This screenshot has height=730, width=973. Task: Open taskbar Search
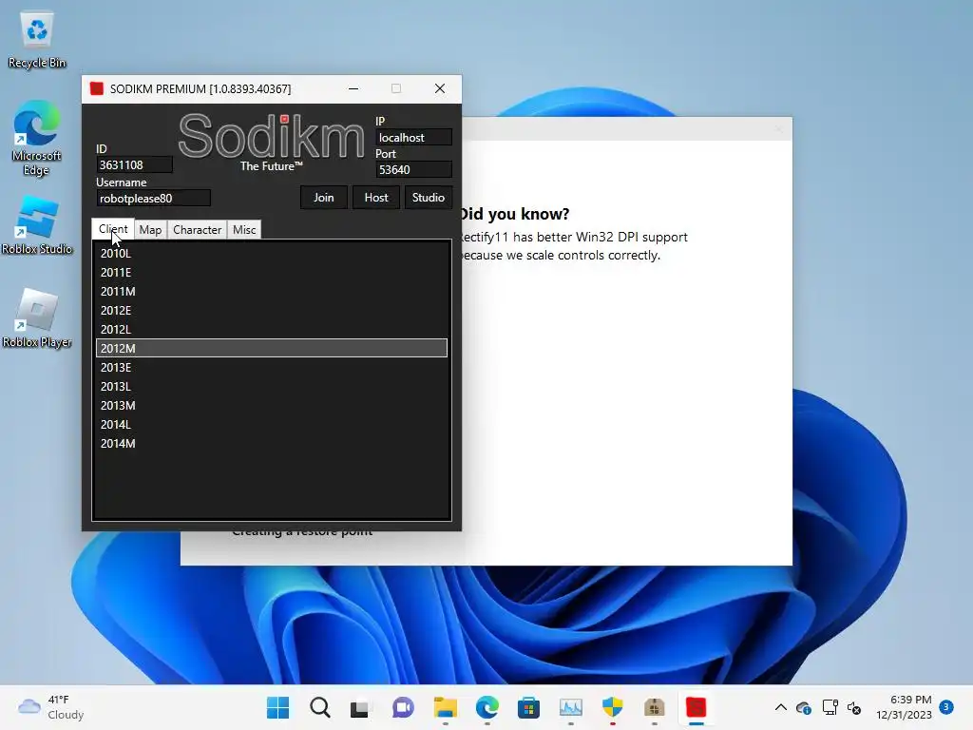[x=320, y=707]
